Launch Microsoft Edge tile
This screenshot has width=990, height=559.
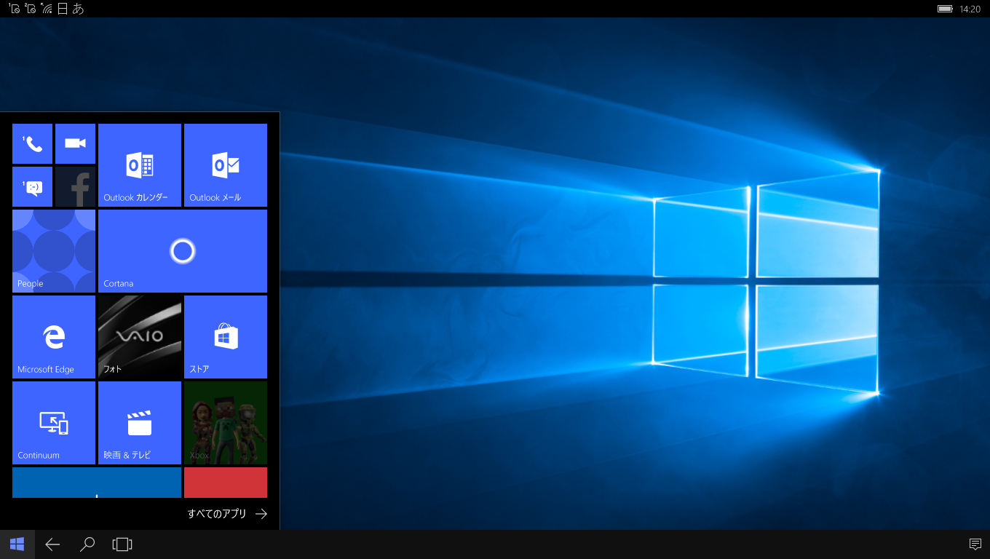[54, 337]
